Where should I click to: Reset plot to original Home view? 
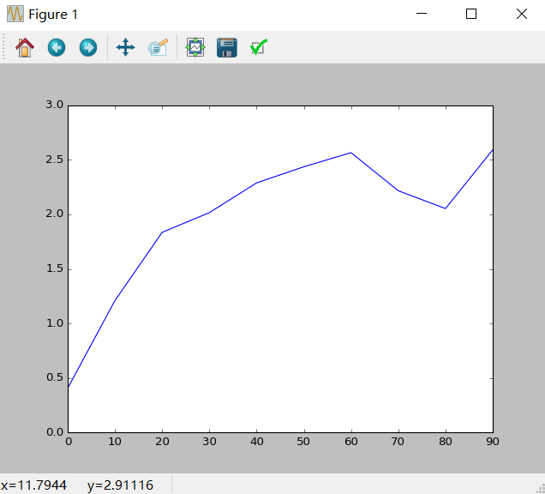(x=25, y=47)
